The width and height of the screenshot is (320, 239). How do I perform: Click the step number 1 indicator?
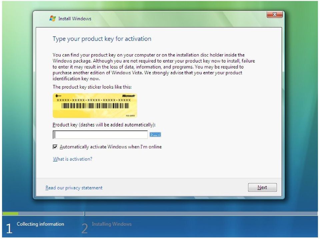(x=9, y=228)
